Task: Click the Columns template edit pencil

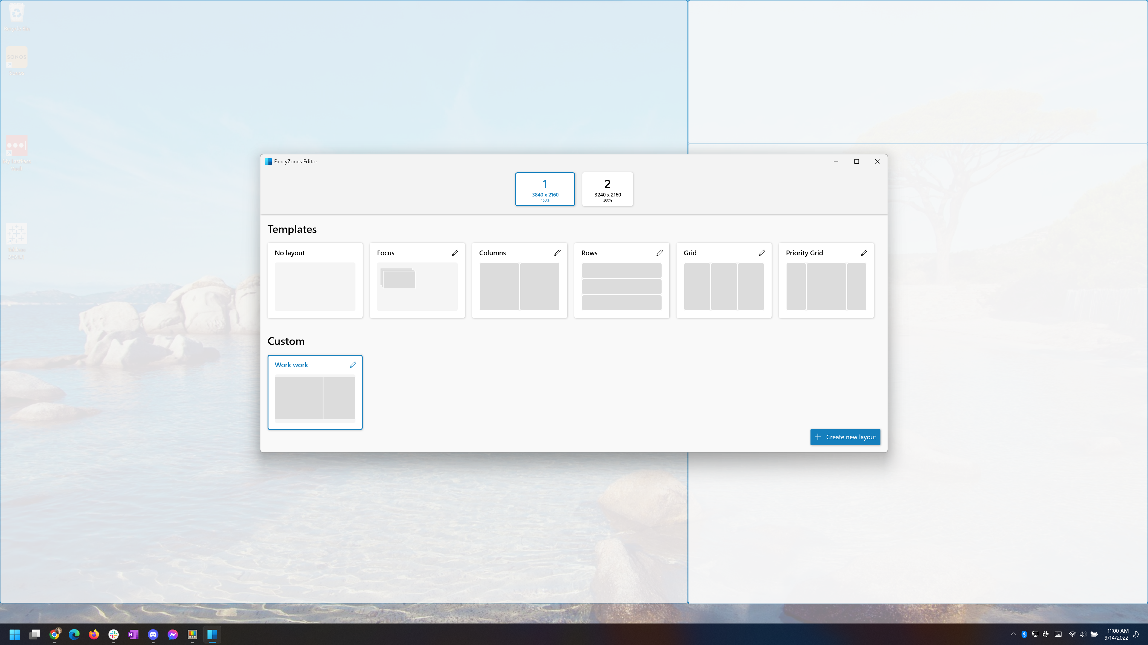Action: tap(557, 253)
